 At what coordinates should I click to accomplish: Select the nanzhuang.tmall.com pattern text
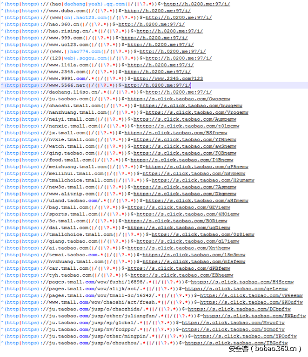pos(78,112)
